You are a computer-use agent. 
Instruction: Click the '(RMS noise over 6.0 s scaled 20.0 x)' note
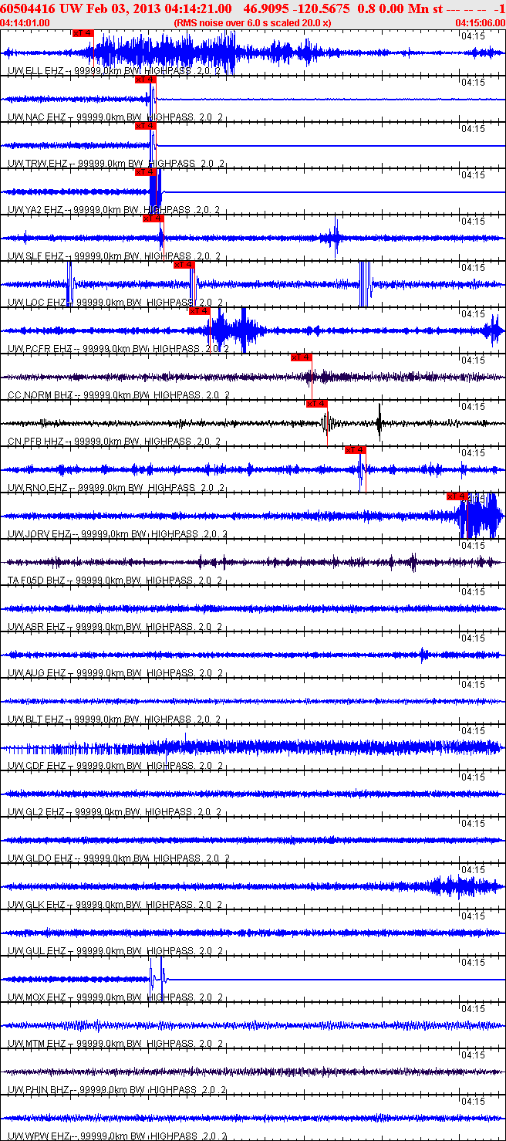click(x=253, y=22)
